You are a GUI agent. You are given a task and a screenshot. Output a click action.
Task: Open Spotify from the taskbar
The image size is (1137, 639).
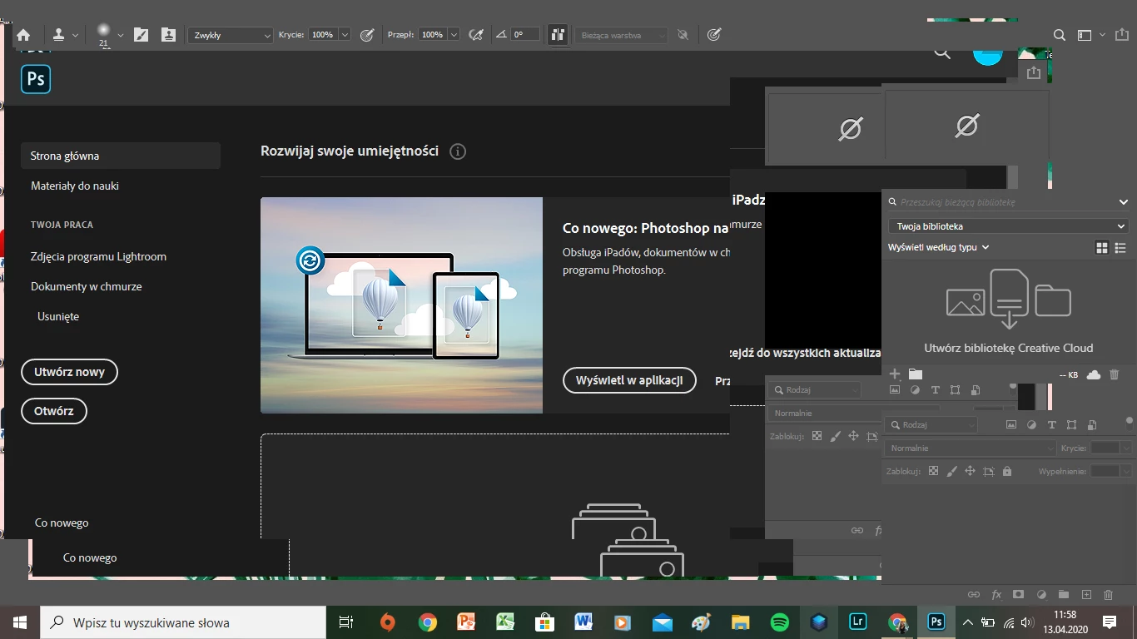coord(780,622)
